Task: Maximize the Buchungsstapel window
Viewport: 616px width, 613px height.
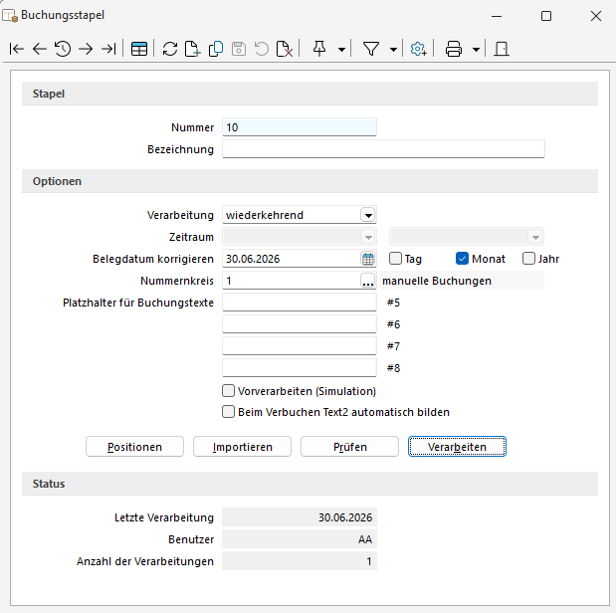Action: coord(546,16)
